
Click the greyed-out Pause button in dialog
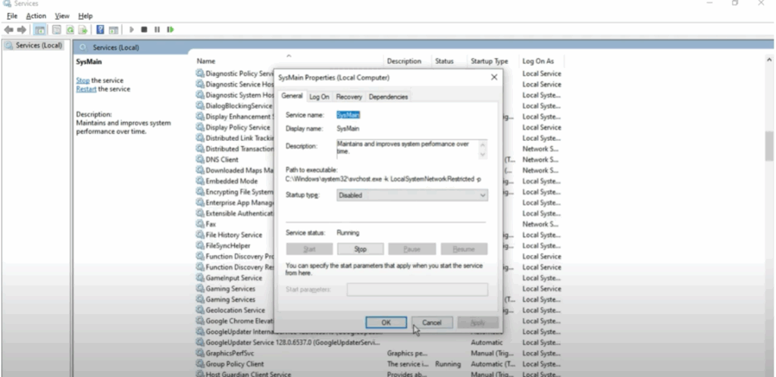tap(411, 249)
